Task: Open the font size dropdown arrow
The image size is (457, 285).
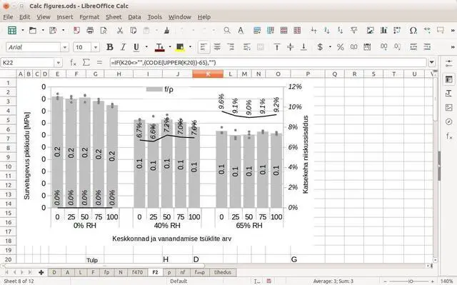Action: [95, 47]
